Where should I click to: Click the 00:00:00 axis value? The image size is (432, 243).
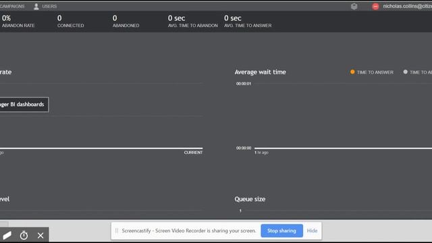(x=244, y=148)
